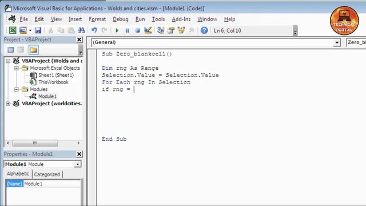Click the For Each rng In Selection line
This screenshot has height=206, width=366.
click(x=146, y=82)
